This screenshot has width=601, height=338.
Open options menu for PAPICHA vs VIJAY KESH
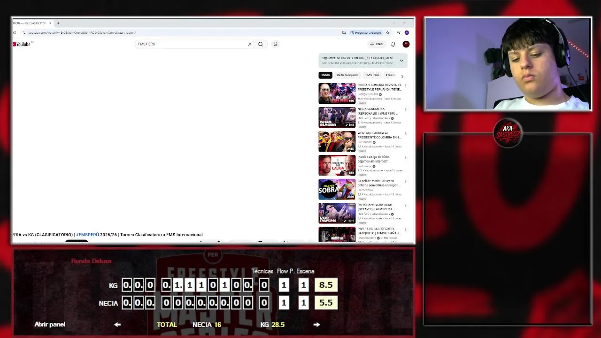[406, 206]
